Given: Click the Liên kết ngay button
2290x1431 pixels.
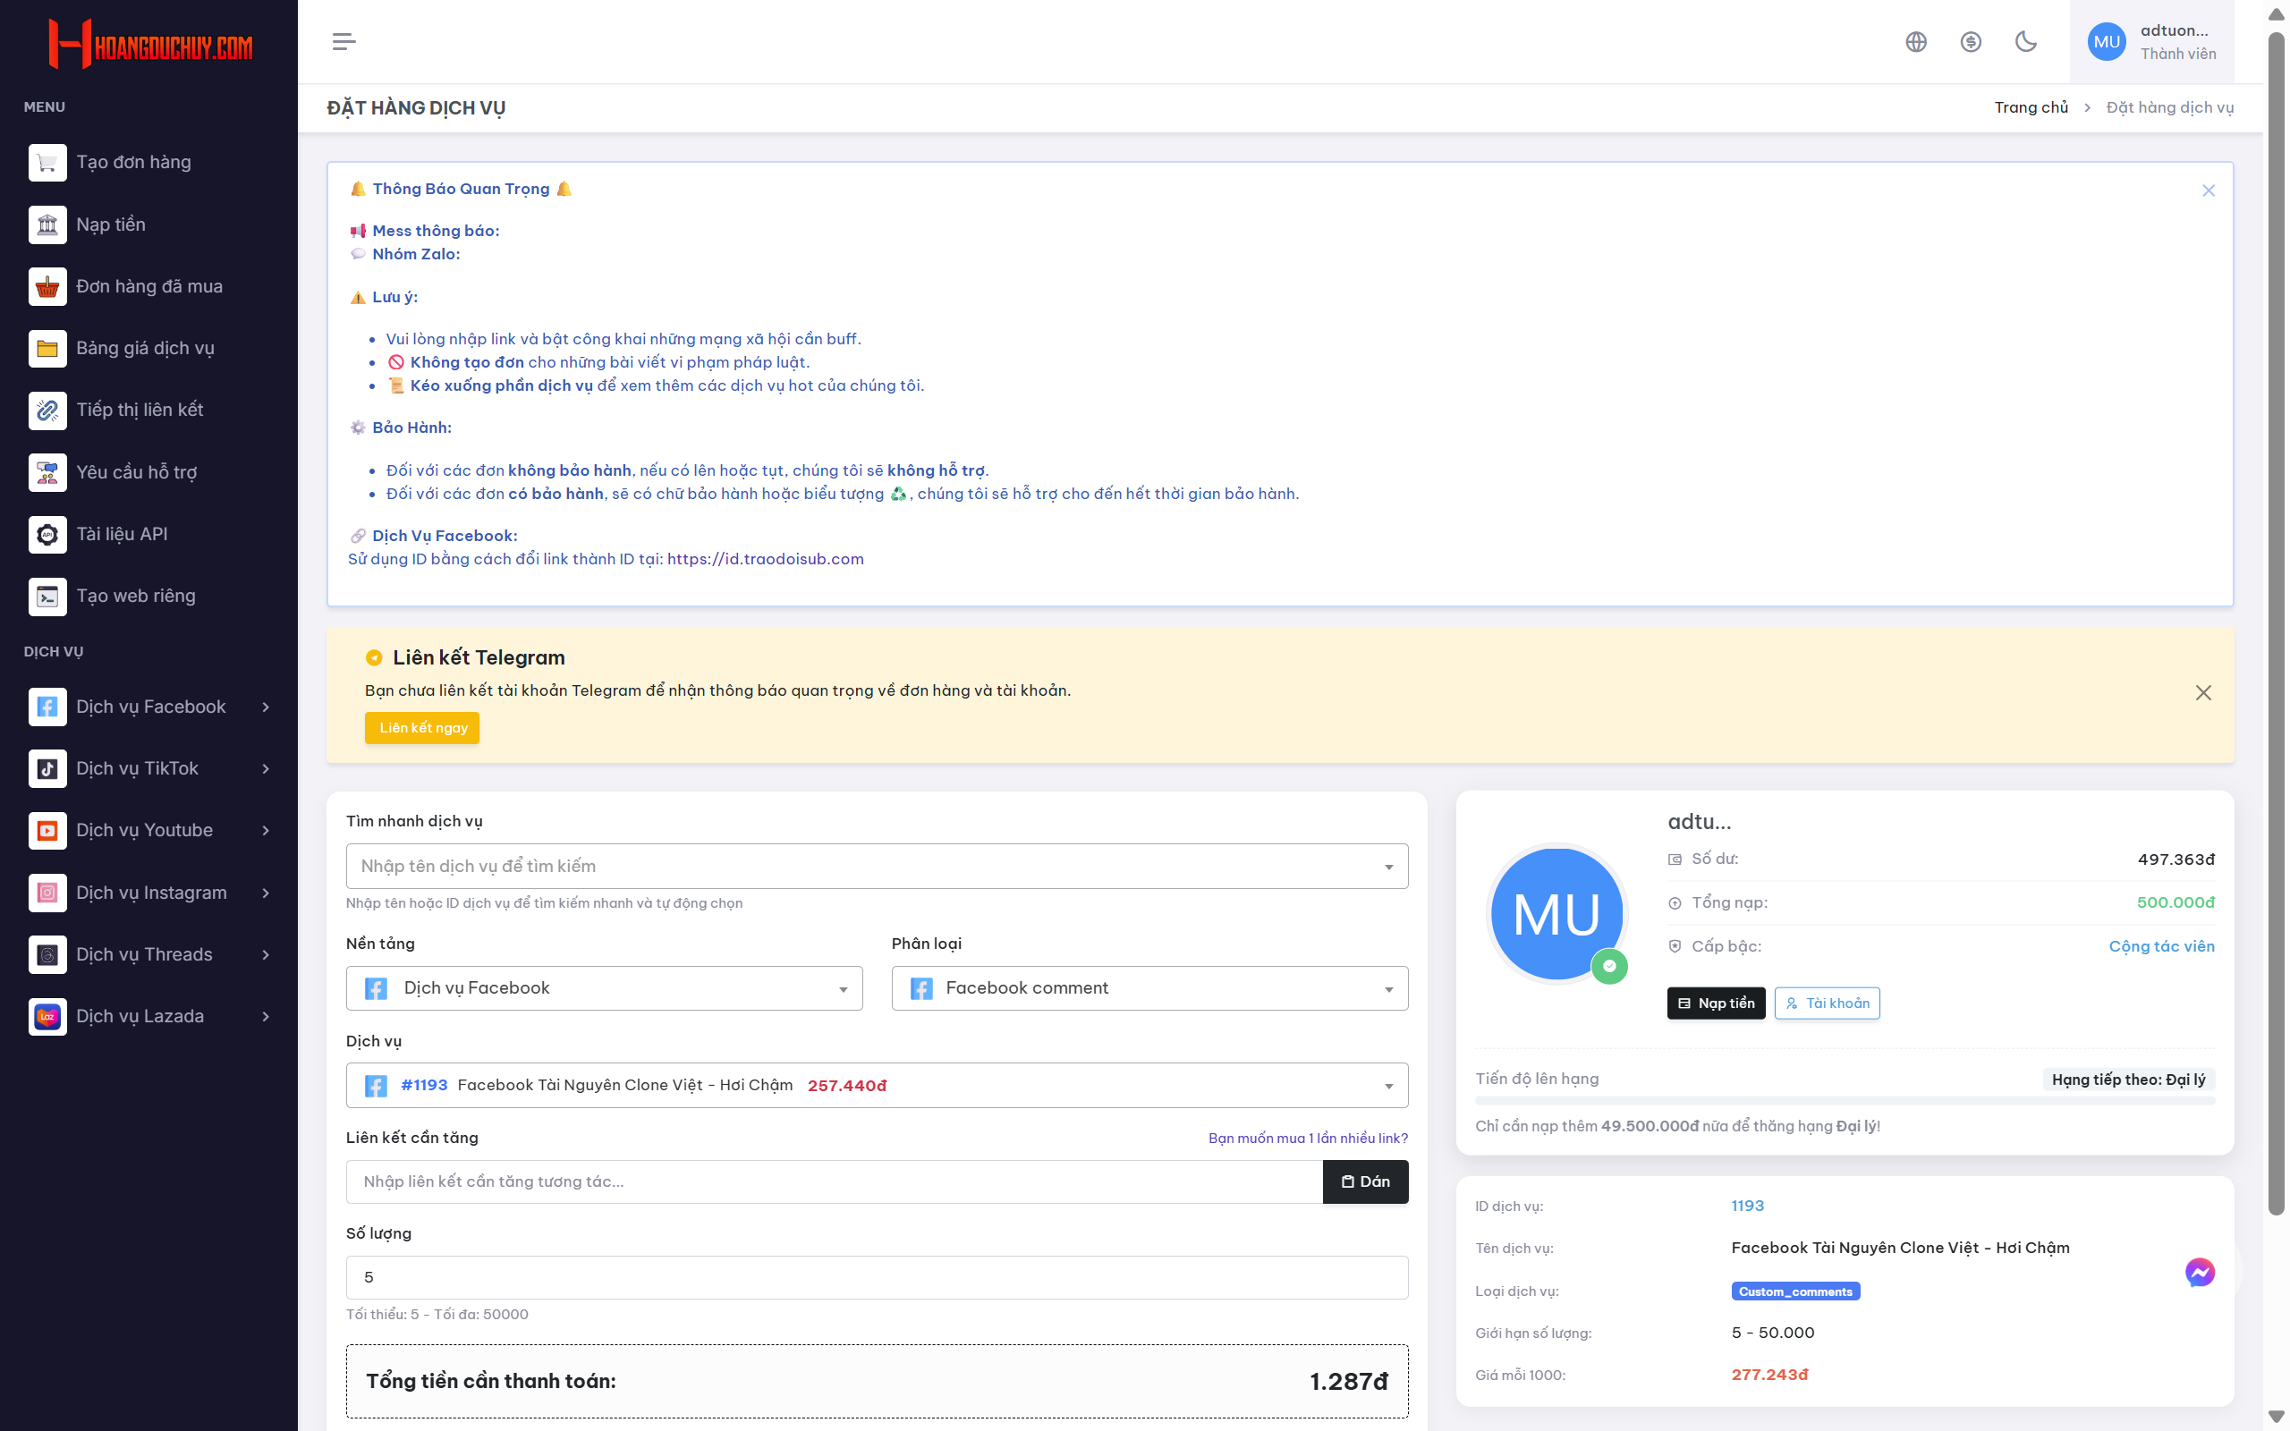Looking at the screenshot, I should 422,728.
